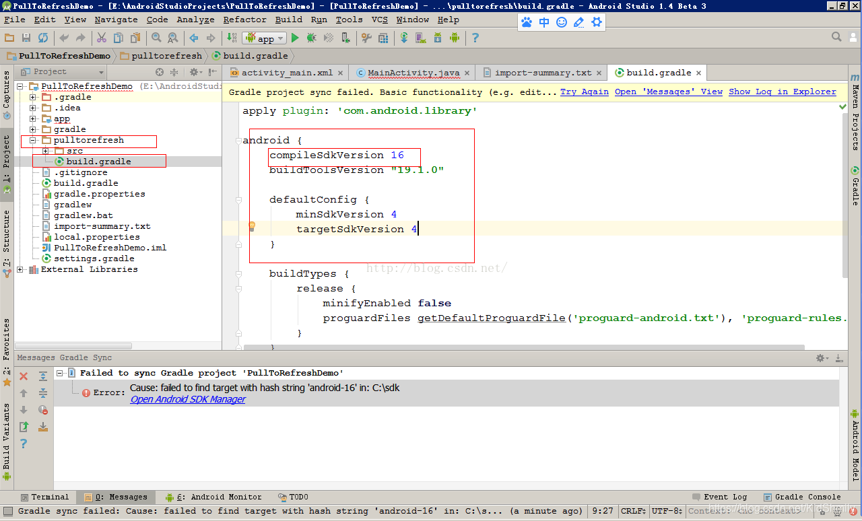This screenshot has width=862, height=521.
Task: Expand the .gradle folder node
Action: coord(33,97)
